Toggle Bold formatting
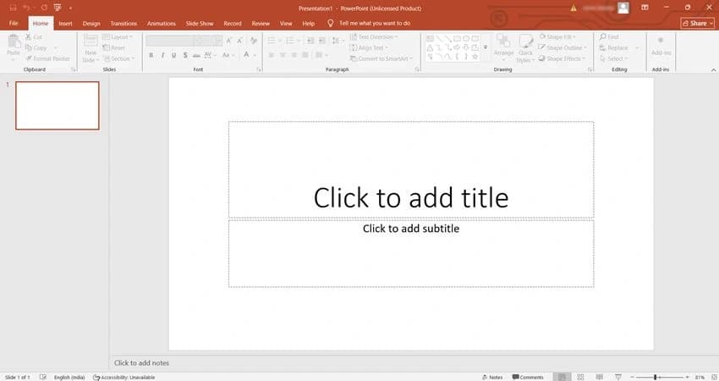 click(x=151, y=55)
